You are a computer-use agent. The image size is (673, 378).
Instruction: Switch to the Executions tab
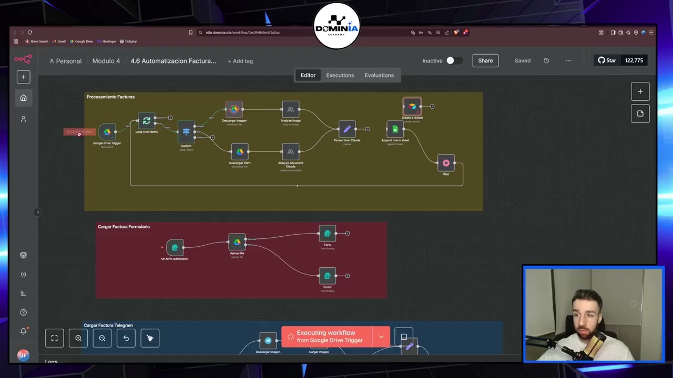340,75
